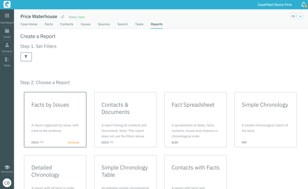
Task: Check notifications via the bell icon
Action: click(x=303, y=4)
